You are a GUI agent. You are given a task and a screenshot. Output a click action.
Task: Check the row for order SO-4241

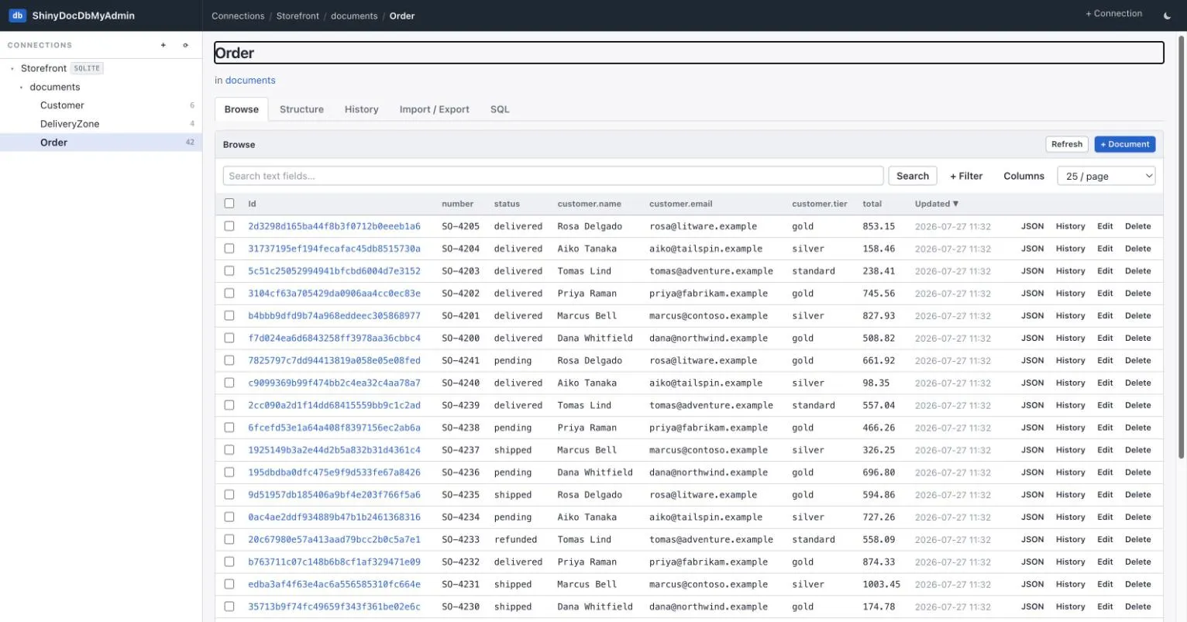(x=229, y=360)
